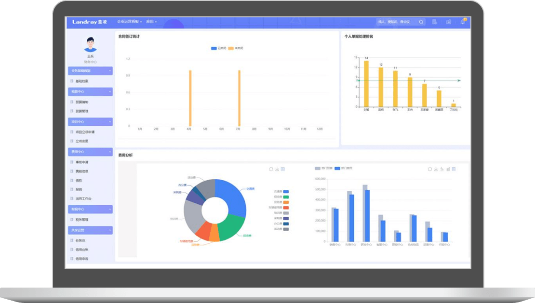535x303 pixels.
Task: Select 预算编制 in the sidebar
Action: (81, 102)
